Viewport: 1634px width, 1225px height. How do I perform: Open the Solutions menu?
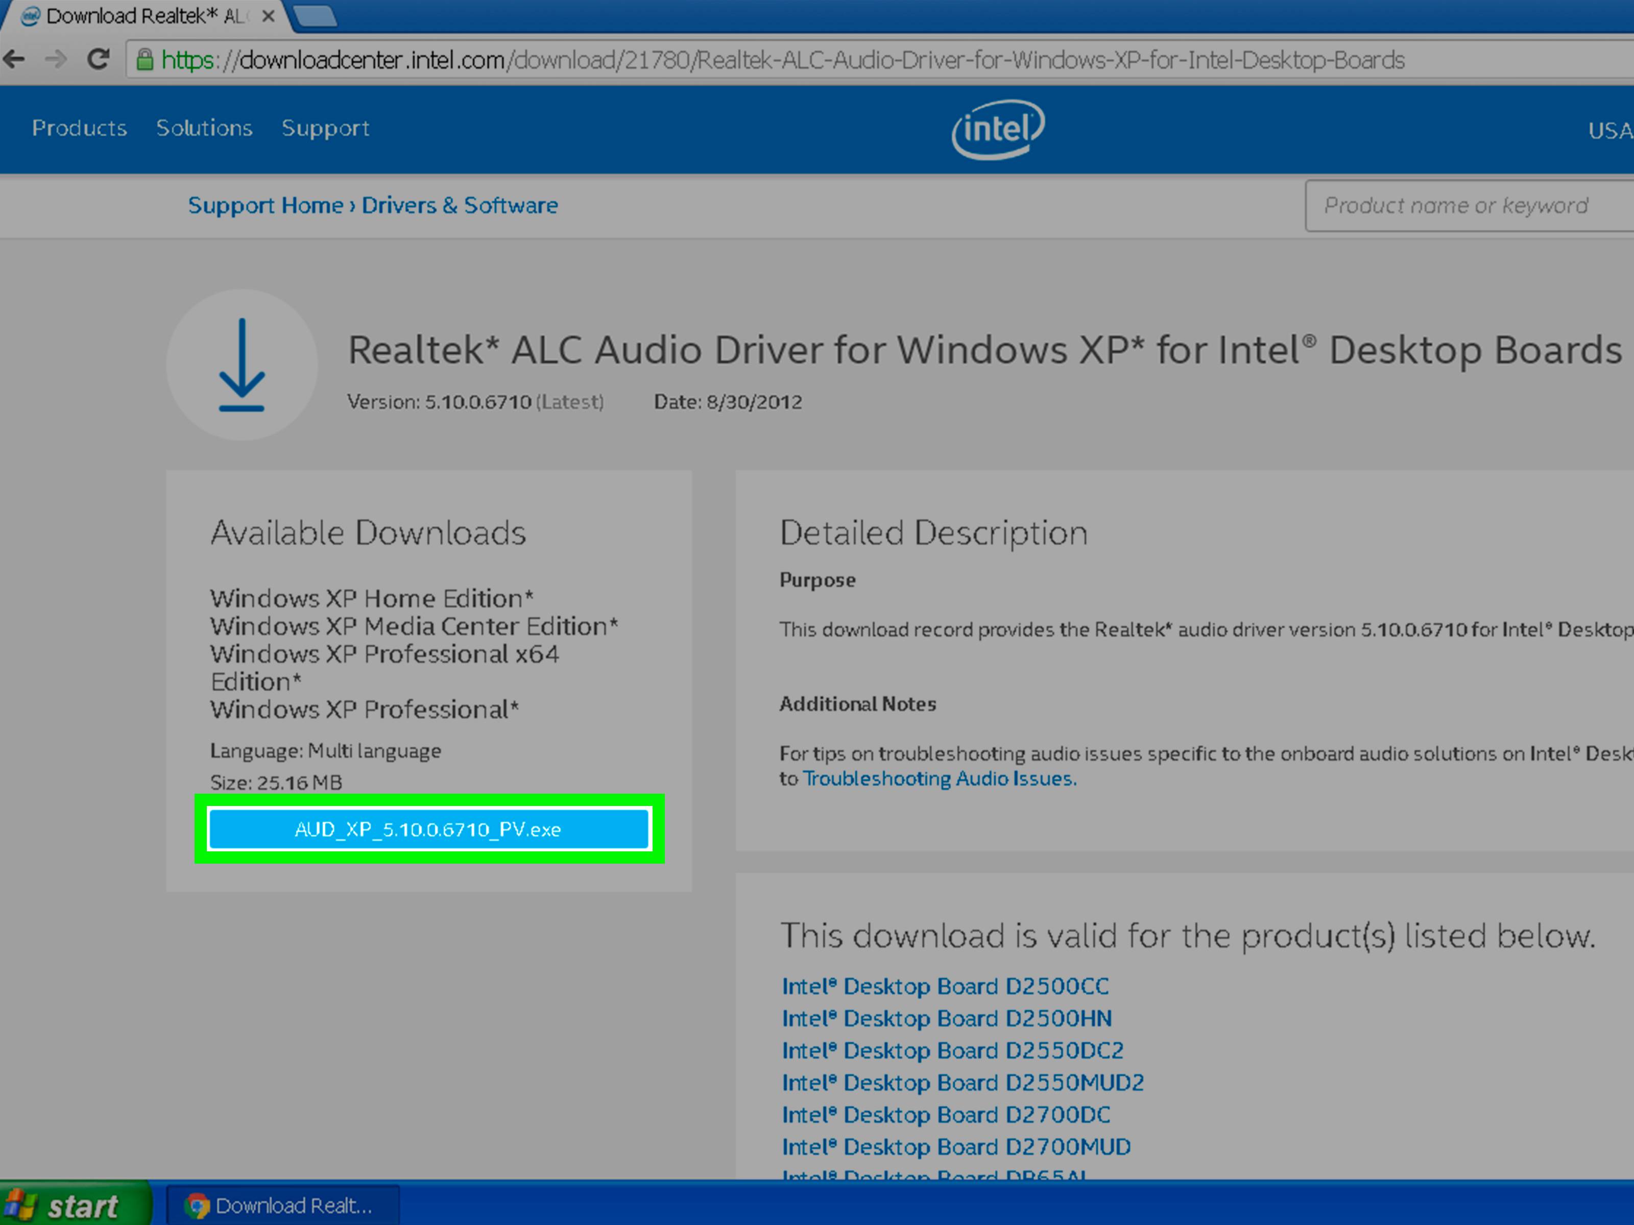coord(204,129)
